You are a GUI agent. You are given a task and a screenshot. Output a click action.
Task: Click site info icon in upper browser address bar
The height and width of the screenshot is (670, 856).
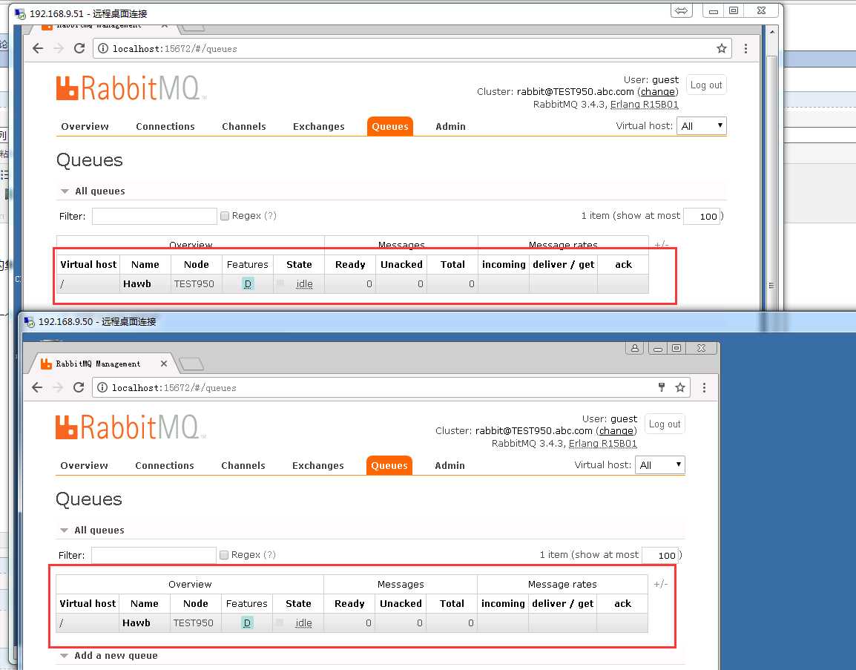pyautogui.click(x=102, y=48)
